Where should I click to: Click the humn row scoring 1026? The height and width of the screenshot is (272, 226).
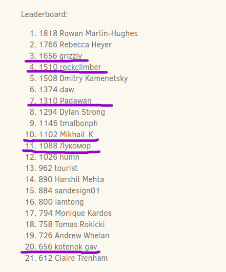click(x=52, y=157)
